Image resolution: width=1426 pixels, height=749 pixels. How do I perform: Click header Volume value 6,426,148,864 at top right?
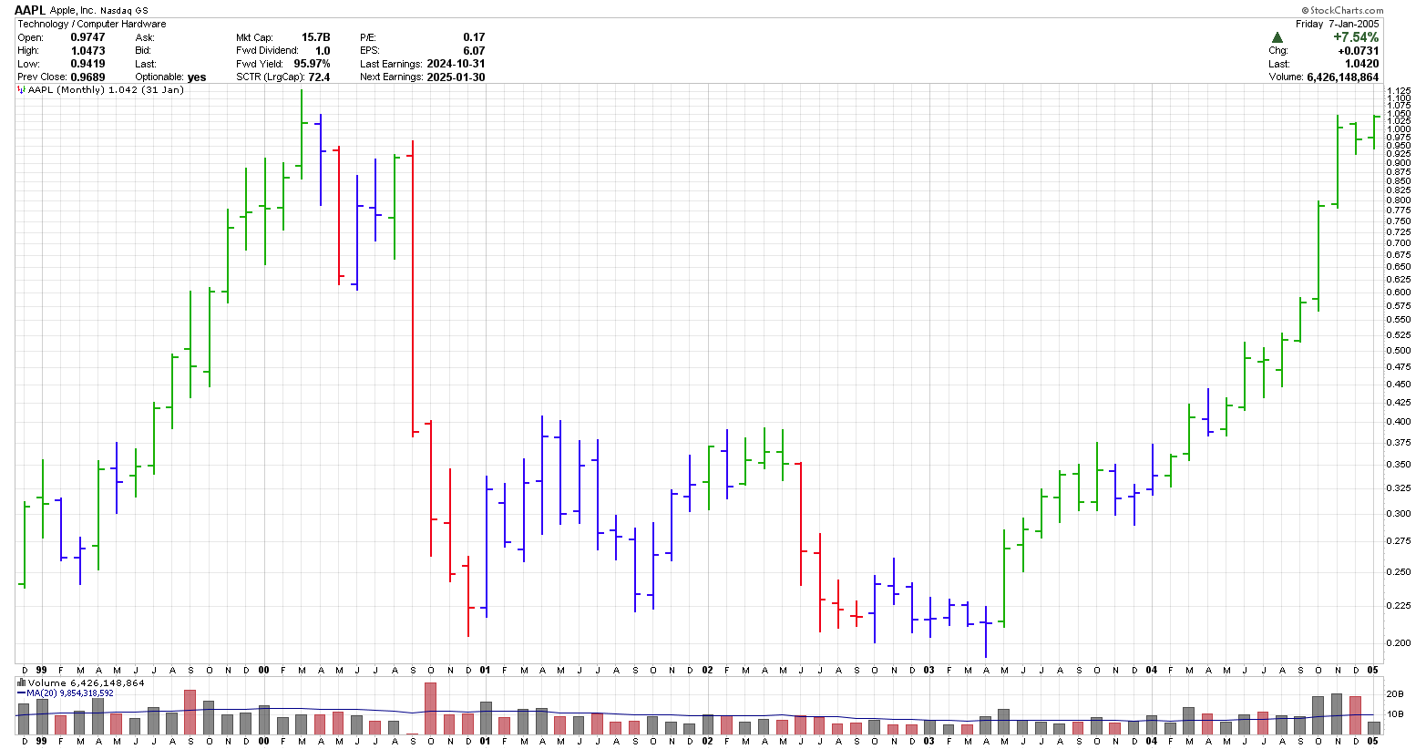[1343, 77]
